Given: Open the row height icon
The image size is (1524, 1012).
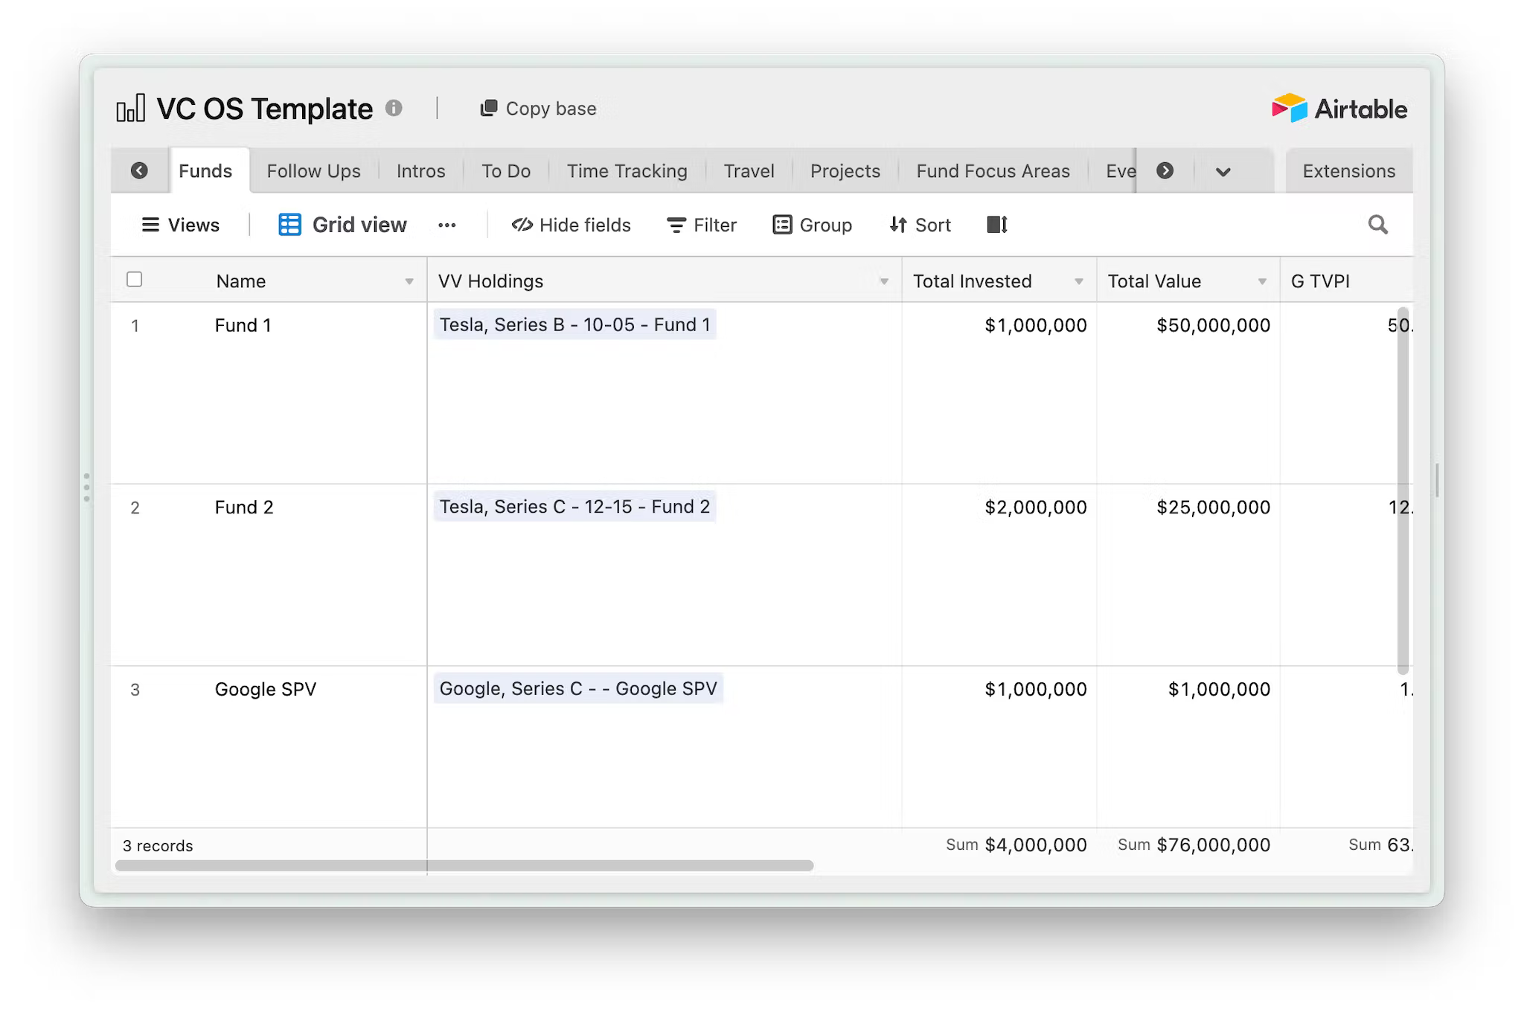Looking at the screenshot, I should pyautogui.click(x=996, y=225).
